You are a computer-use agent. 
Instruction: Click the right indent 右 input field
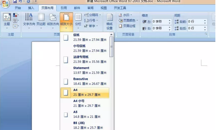pos(160,28)
